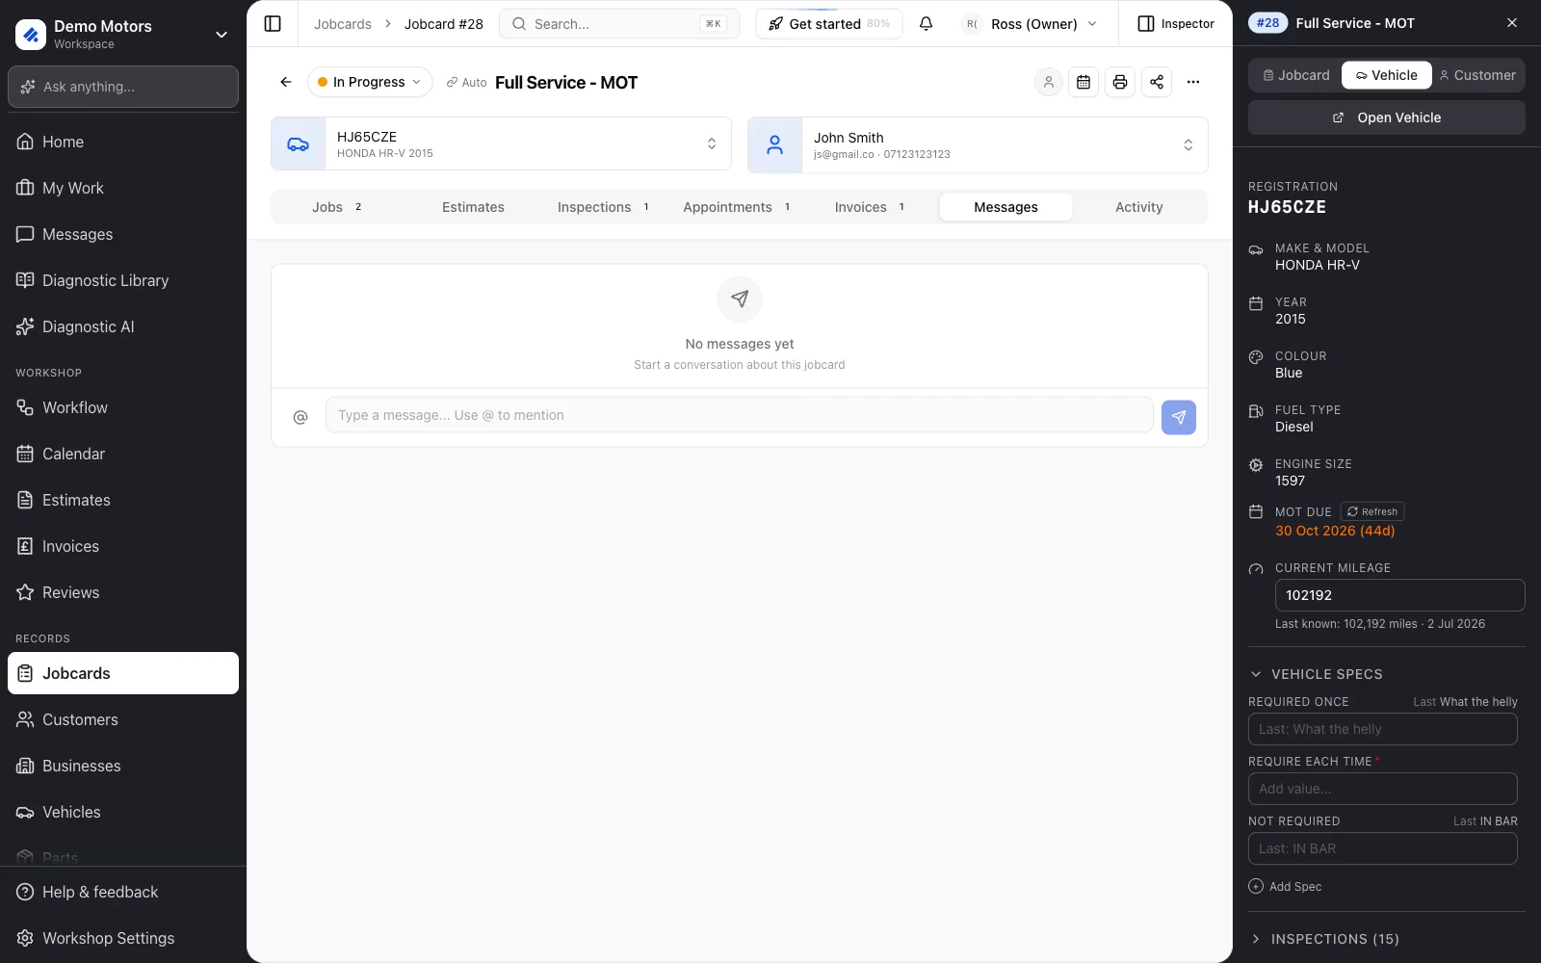Click the Get started button
Screen dimensions: 1541x963
(829, 24)
